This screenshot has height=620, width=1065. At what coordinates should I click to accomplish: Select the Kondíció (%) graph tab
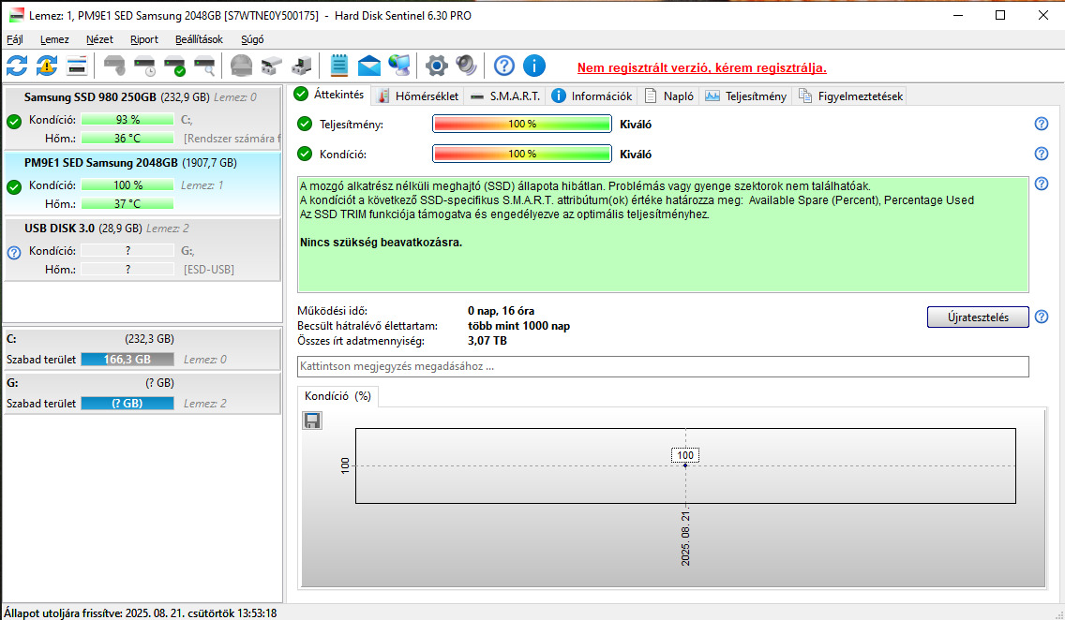[337, 396]
